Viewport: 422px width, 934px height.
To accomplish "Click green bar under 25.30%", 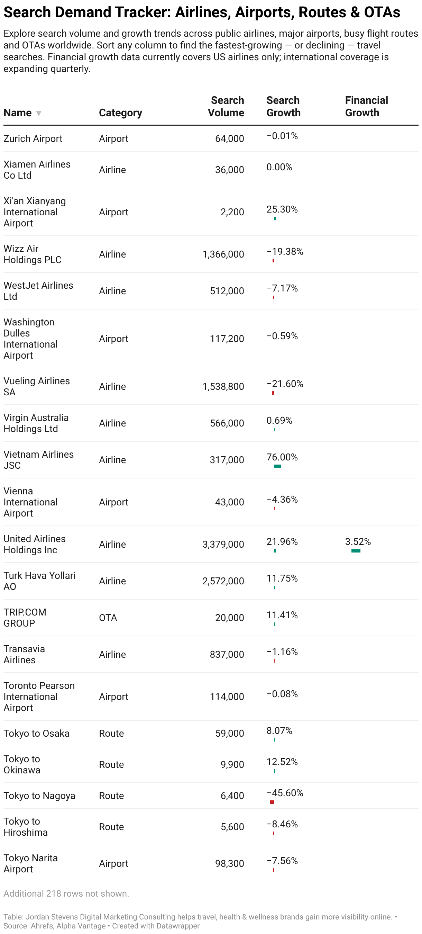I will tap(275, 219).
